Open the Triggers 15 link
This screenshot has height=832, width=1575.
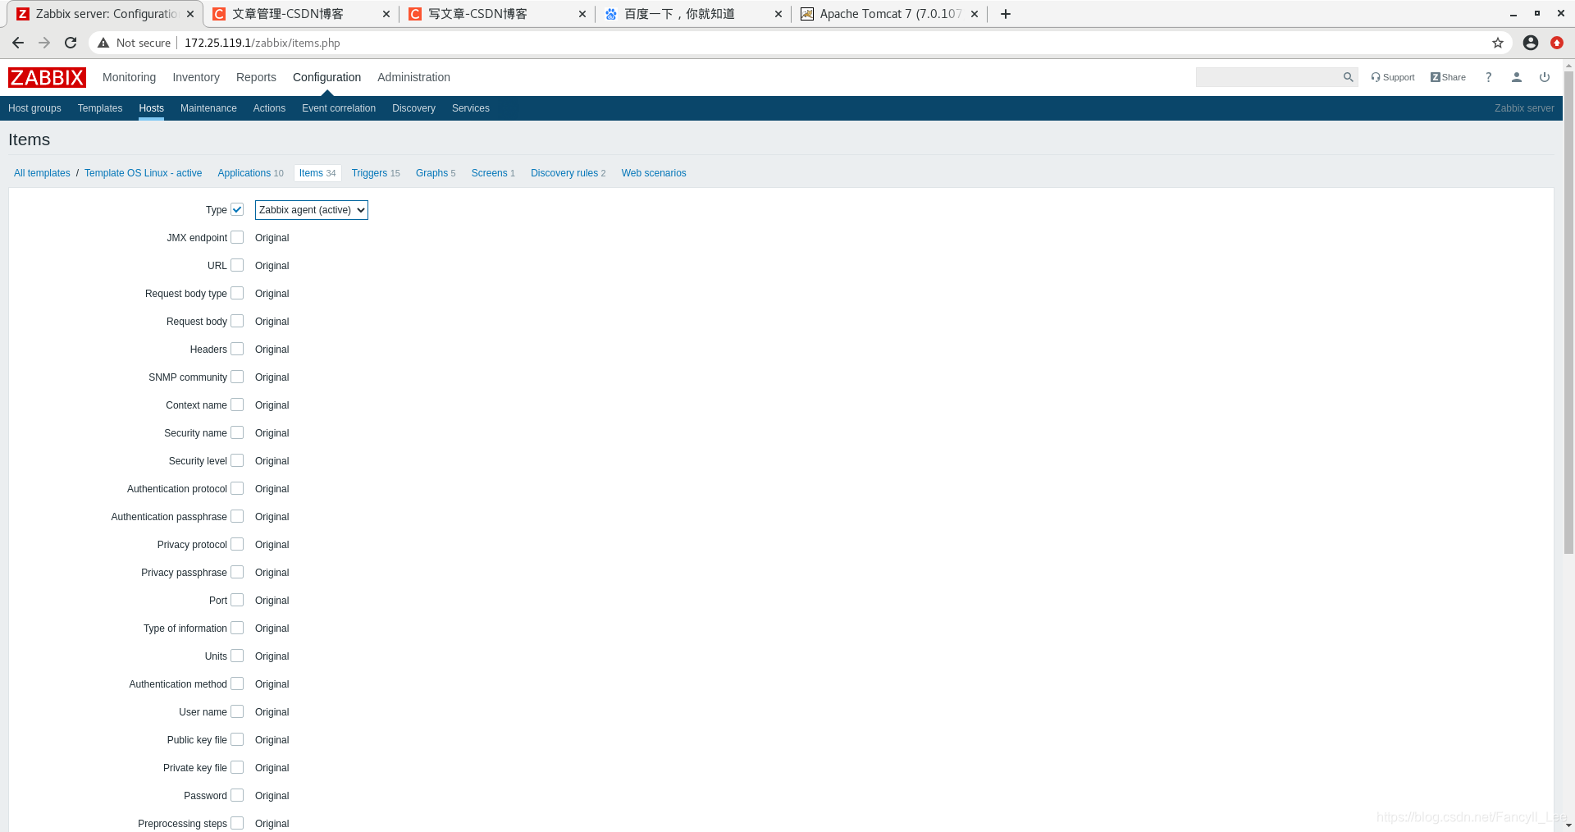(376, 173)
